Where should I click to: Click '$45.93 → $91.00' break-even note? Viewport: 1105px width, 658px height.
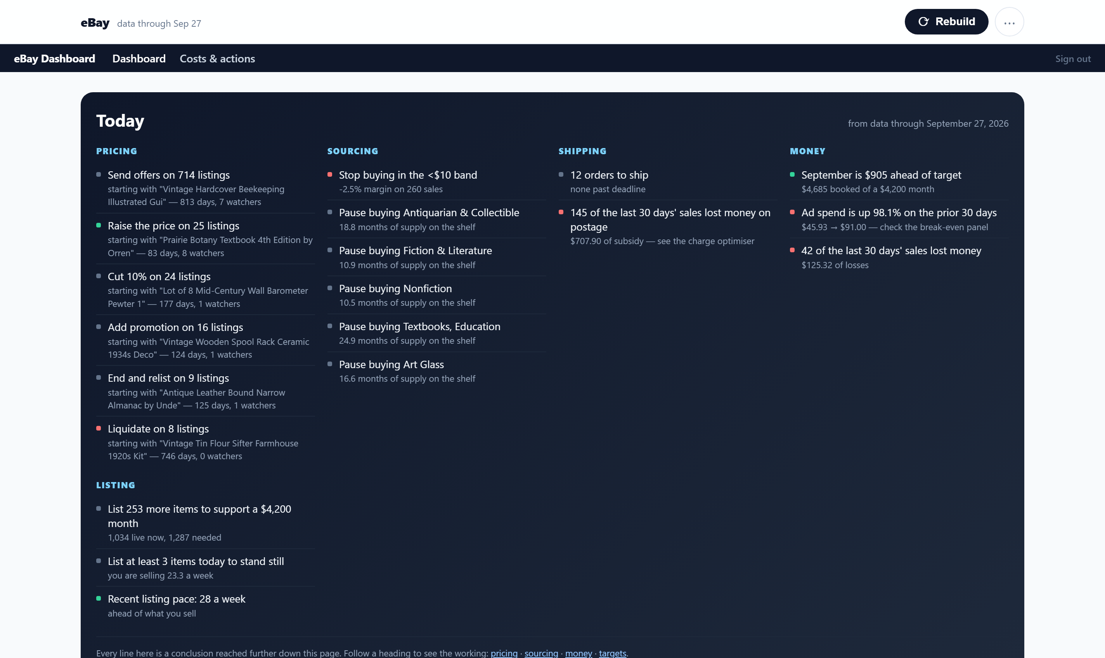point(895,227)
